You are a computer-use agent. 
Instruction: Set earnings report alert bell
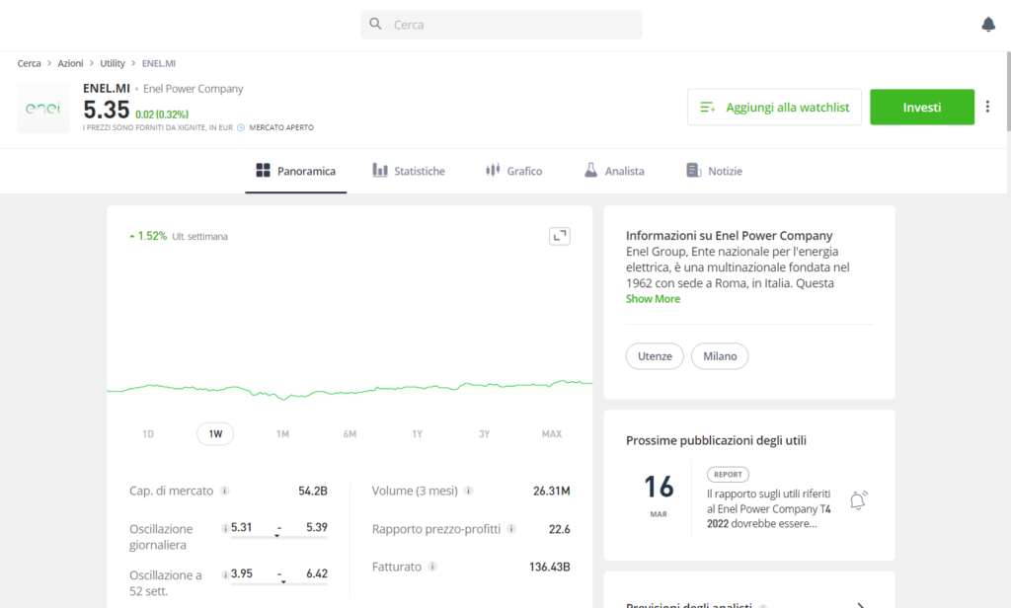[x=858, y=500]
